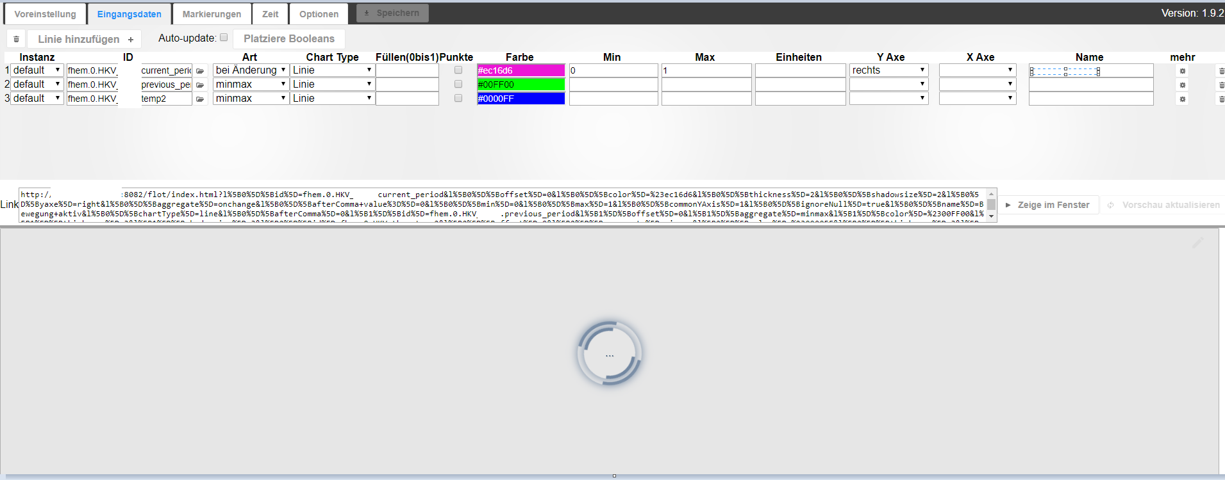Click the Max field containing 1
This screenshot has width=1225, height=480.
(x=706, y=70)
